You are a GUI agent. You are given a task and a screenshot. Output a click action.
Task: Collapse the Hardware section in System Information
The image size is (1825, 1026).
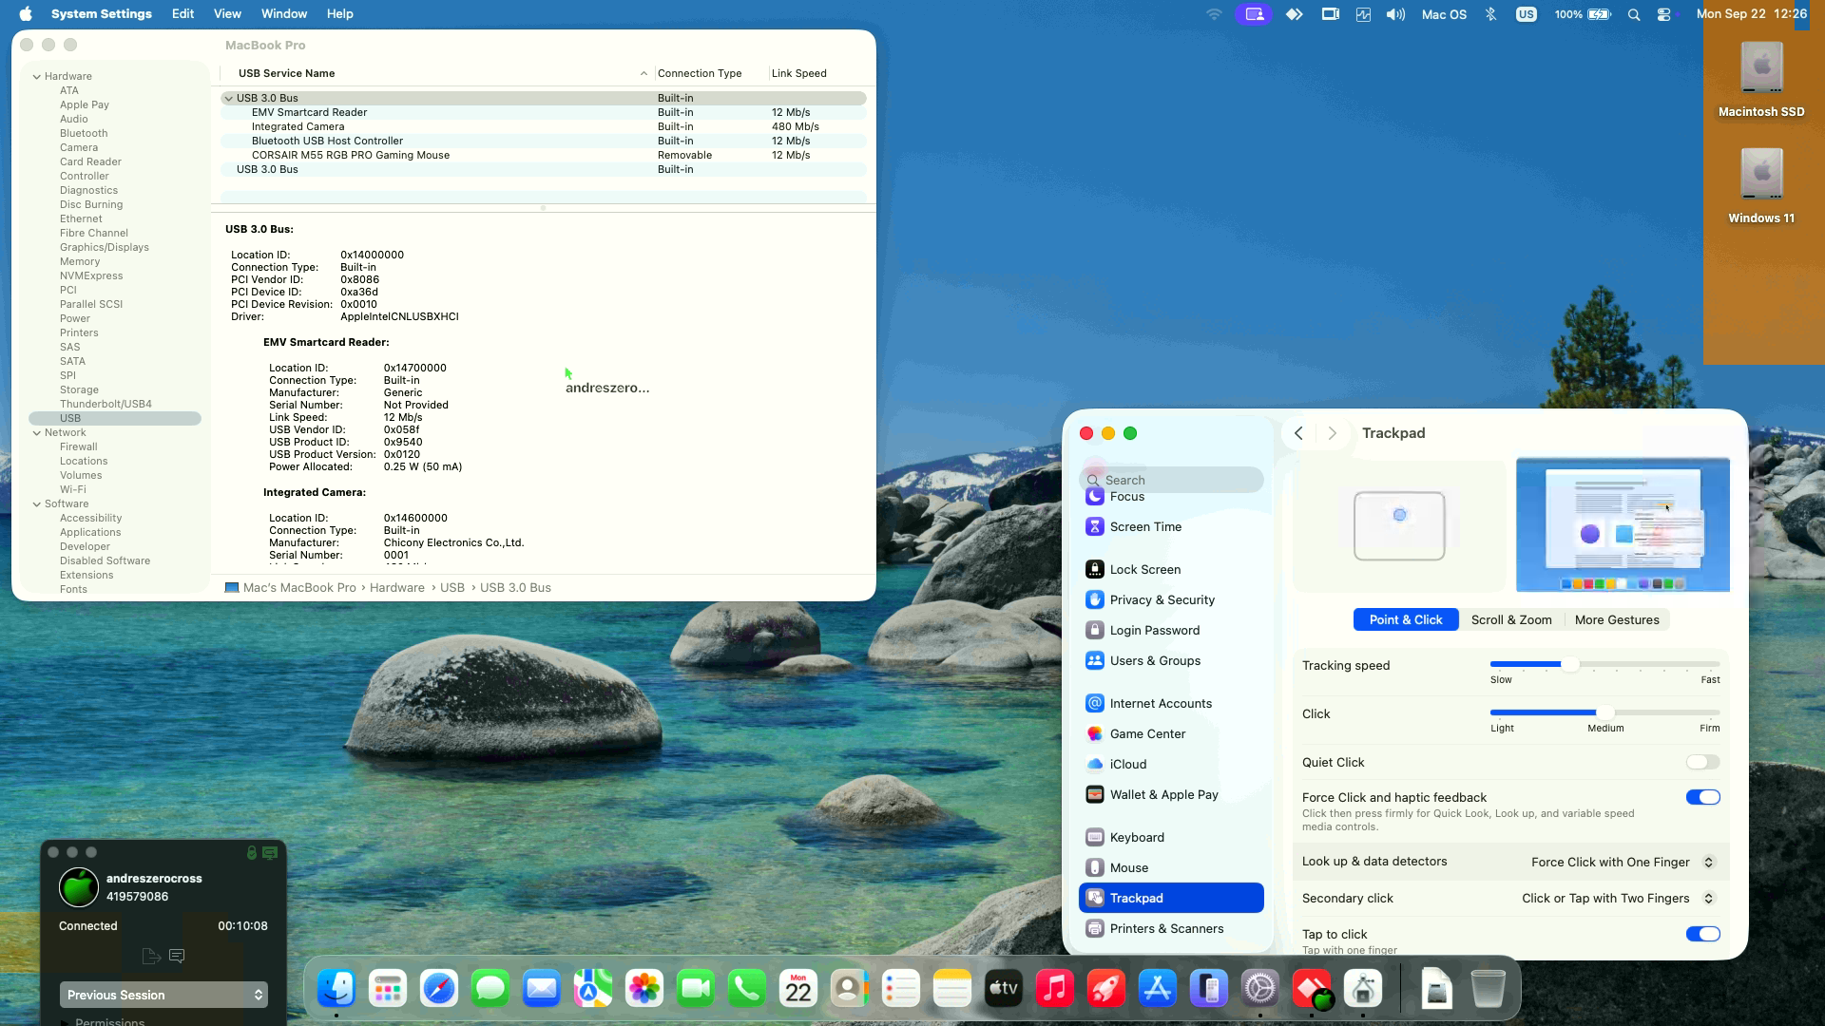tap(37, 76)
